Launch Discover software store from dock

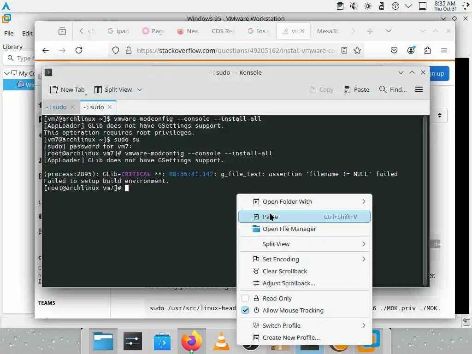tap(162, 342)
